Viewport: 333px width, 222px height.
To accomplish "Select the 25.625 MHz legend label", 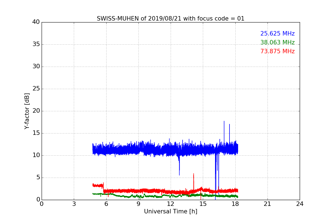I will pyautogui.click(x=277, y=34).
